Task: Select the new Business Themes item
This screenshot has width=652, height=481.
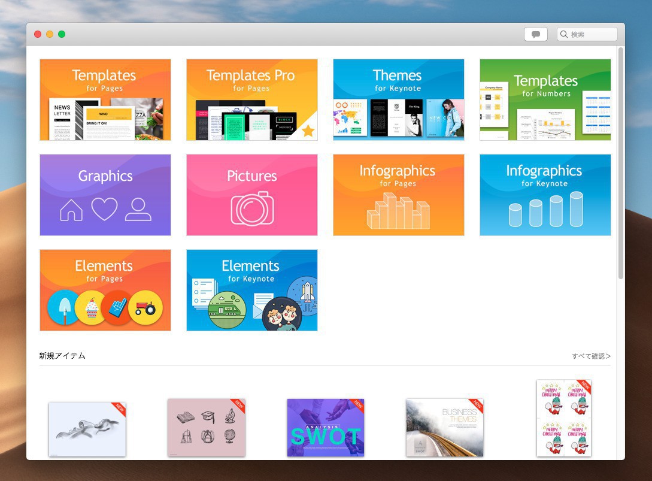Action: (x=444, y=427)
